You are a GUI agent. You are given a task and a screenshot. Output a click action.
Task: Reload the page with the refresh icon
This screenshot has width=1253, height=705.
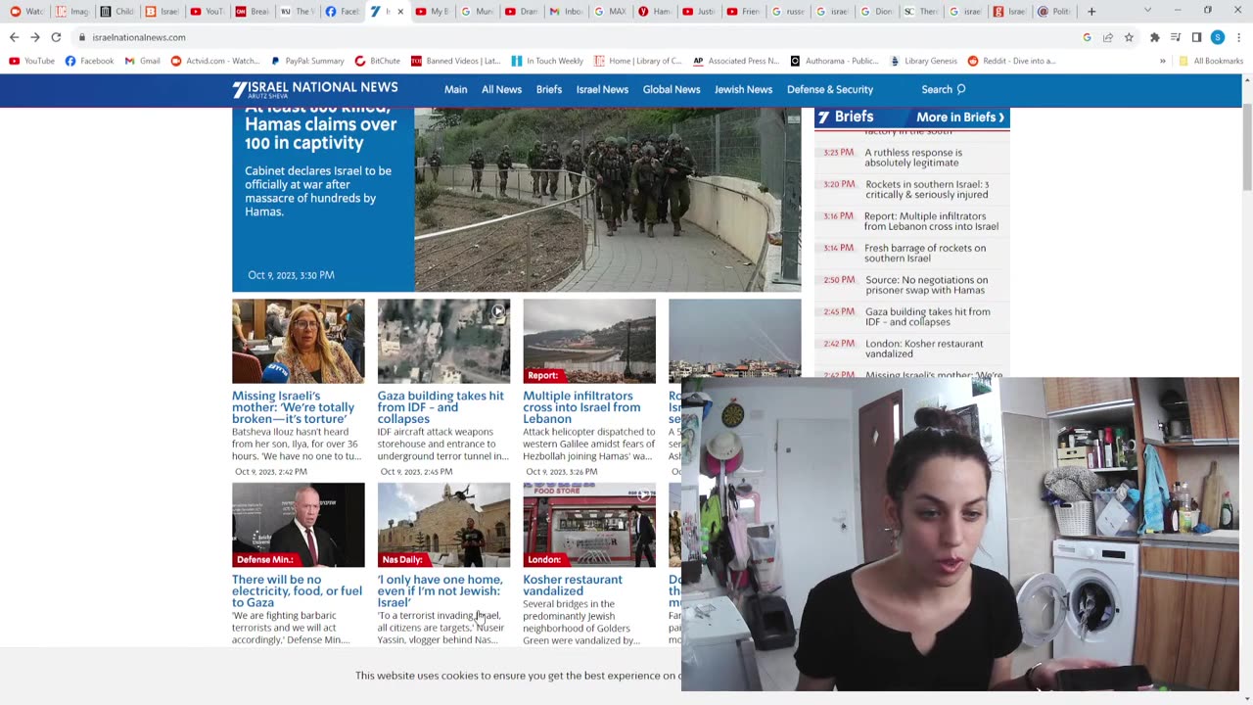(56, 37)
